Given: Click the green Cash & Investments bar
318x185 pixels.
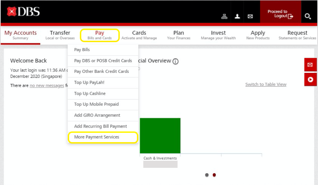Looking at the screenshot, I should pyautogui.click(x=160, y=136).
